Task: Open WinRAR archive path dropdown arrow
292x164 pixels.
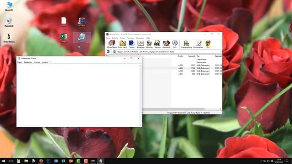Action: (x=221, y=51)
